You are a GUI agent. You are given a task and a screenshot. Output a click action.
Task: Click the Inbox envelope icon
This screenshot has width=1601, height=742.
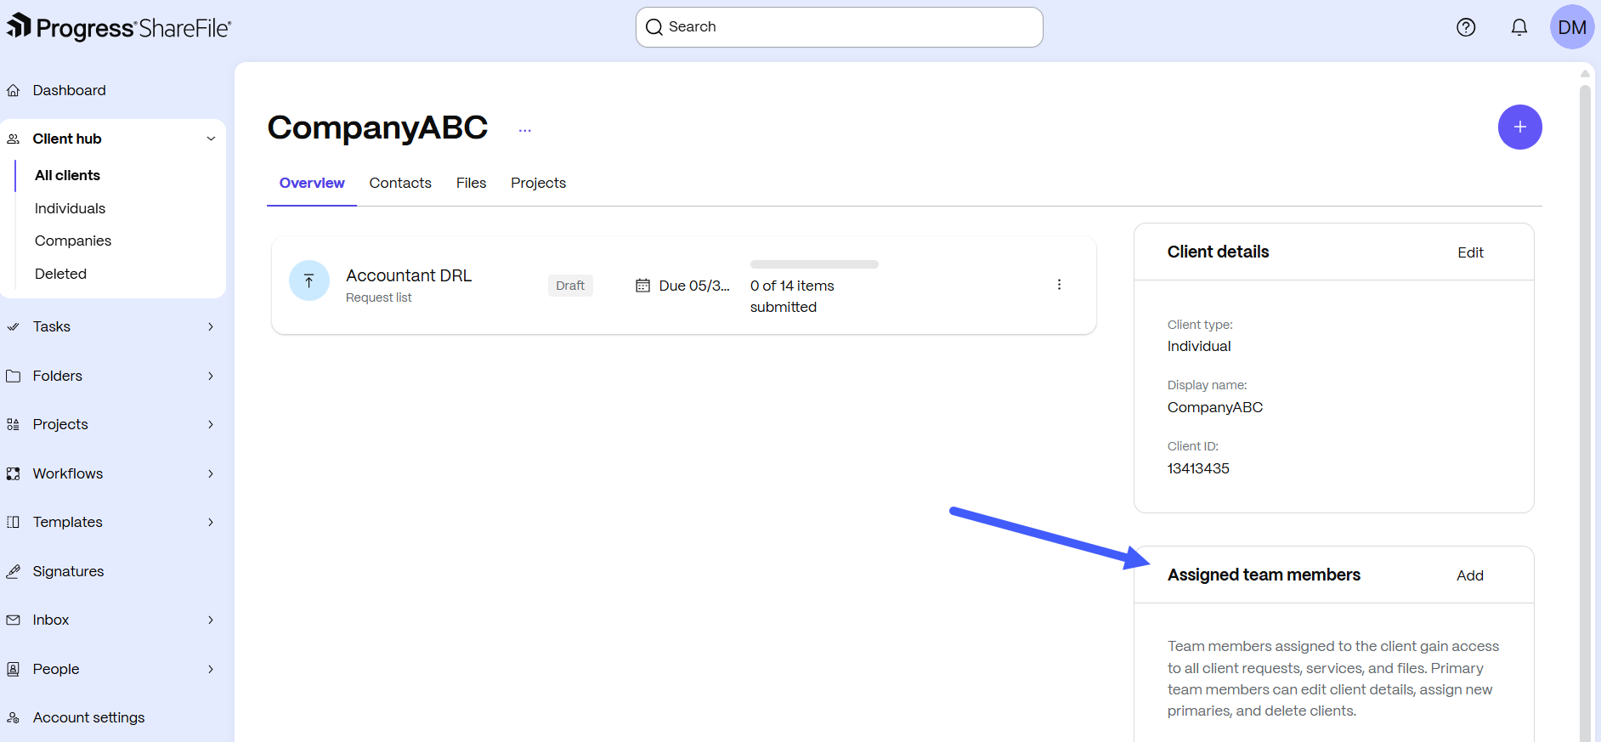tap(14, 620)
